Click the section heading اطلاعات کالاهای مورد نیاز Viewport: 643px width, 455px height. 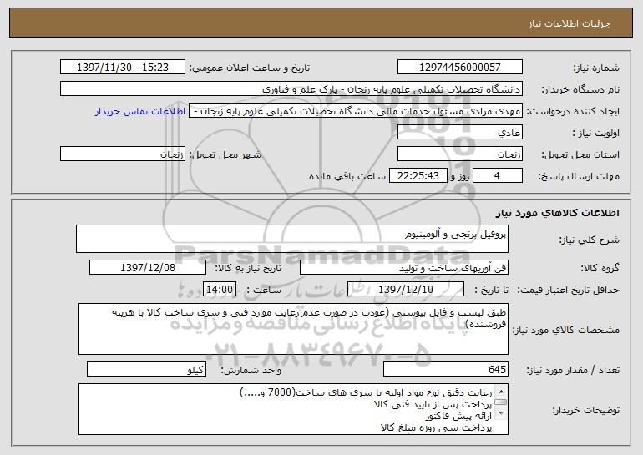[x=557, y=213]
